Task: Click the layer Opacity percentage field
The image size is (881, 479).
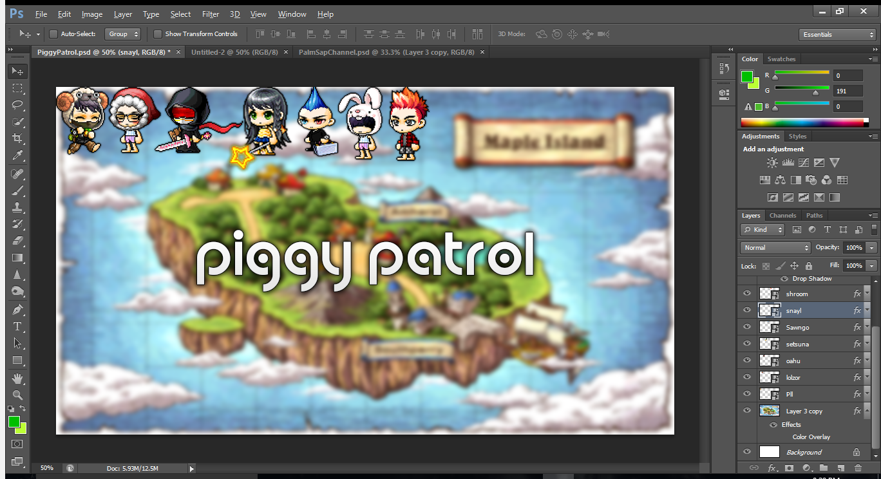Action: 853,248
